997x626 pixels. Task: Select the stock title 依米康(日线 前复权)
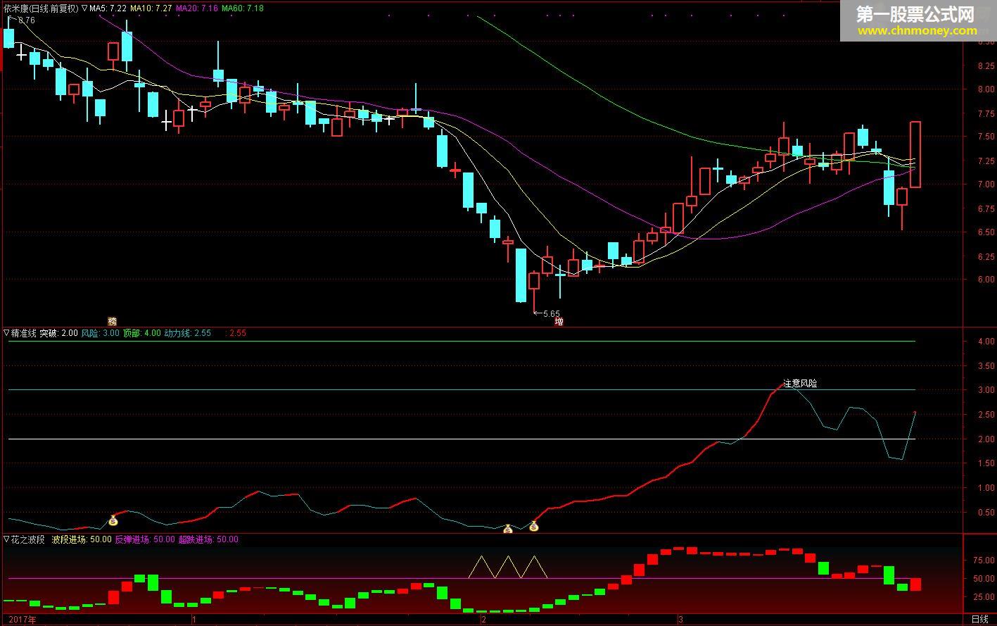[41, 8]
